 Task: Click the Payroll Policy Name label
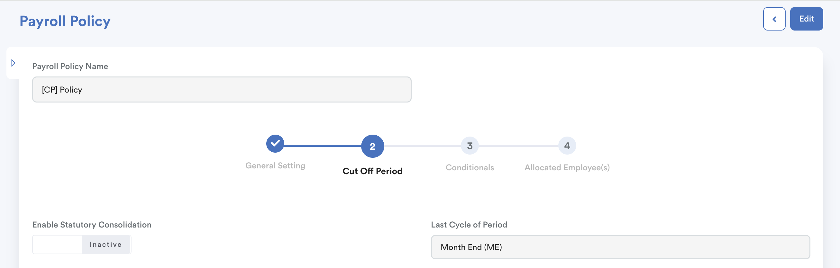70,67
